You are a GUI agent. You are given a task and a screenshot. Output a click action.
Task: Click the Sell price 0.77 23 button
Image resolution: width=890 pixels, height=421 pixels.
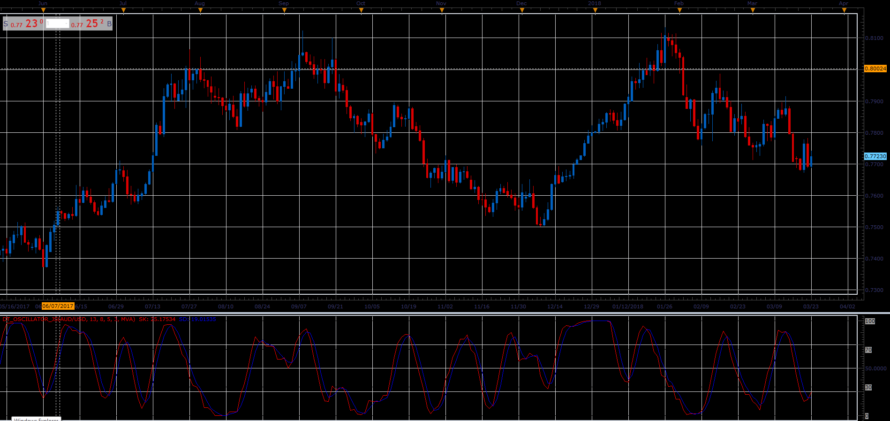point(23,23)
